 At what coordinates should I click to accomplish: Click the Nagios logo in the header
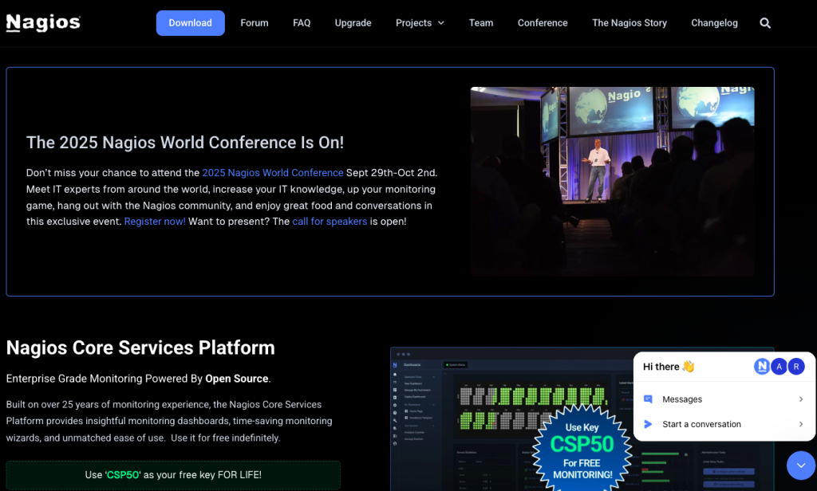(x=43, y=23)
